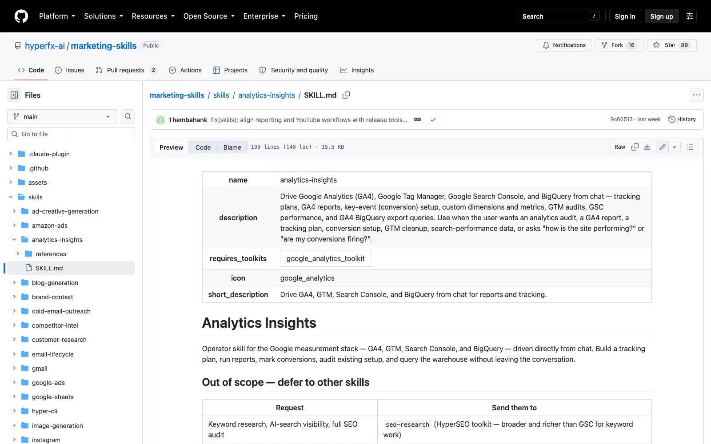Copy file path icon next to SKILL.md
This screenshot has width=711, height=444.
346,95
